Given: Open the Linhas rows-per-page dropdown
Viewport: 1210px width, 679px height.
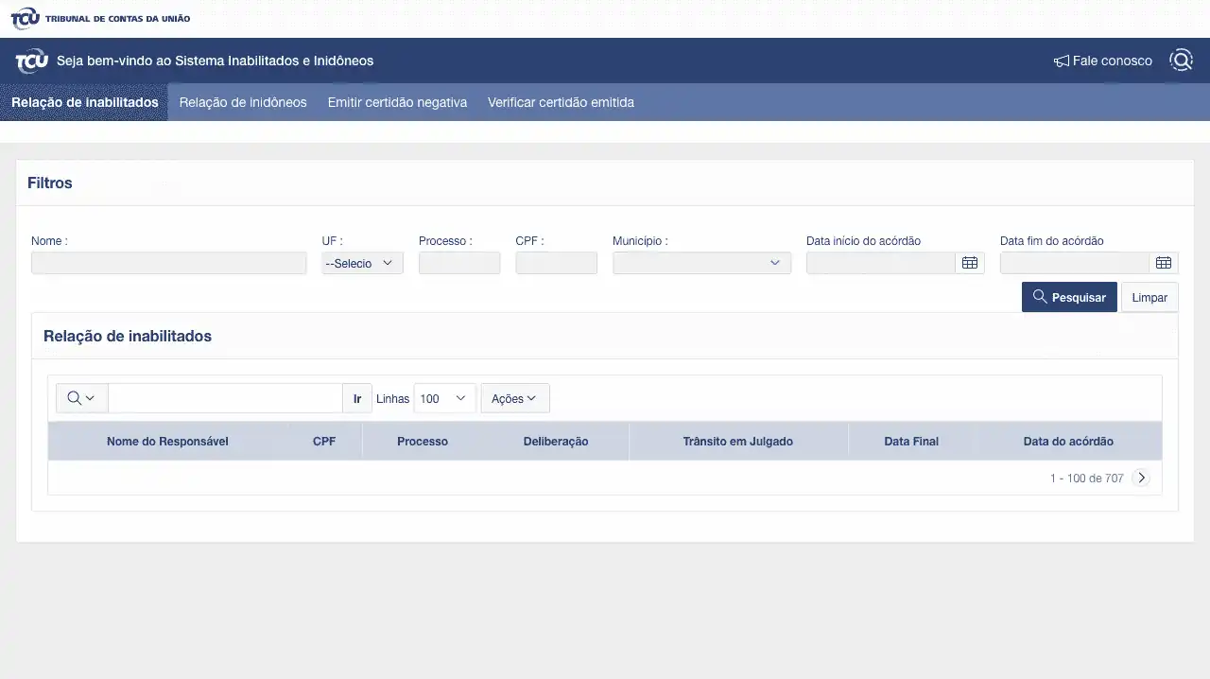Looking at the screenshot, I should [444, 398].
